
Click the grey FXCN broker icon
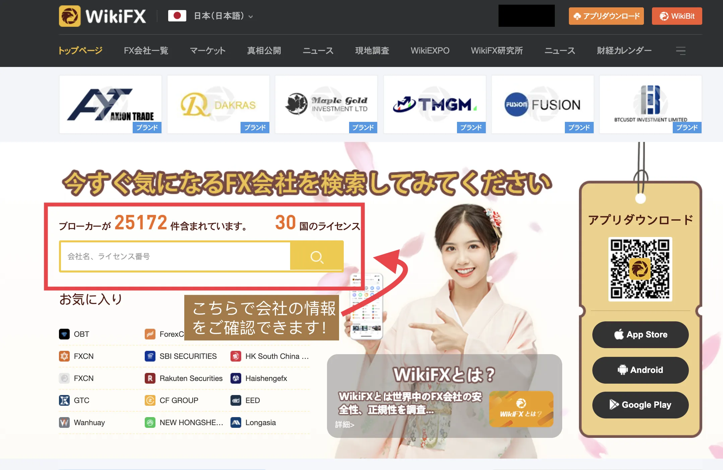pyautogui.click(x=64, y=378)
